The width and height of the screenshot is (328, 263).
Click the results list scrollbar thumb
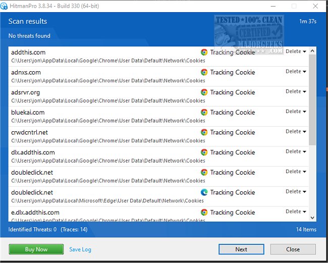312,100
